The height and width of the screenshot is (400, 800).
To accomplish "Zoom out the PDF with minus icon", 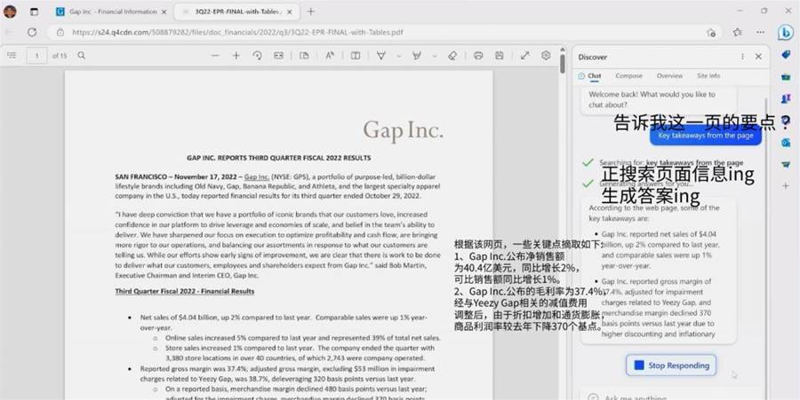I will coord(215,56).
